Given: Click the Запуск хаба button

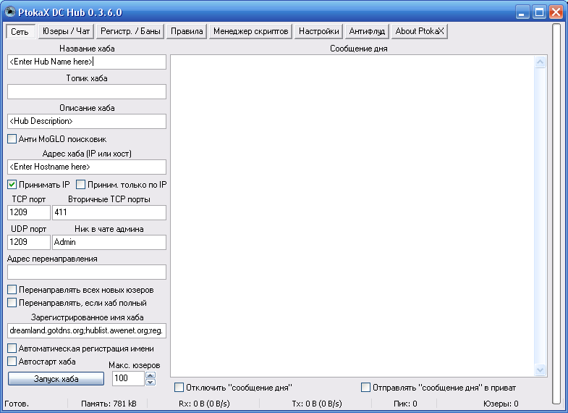Looking at the screenshot, I should pyautogui.click(x=56, y=379).
